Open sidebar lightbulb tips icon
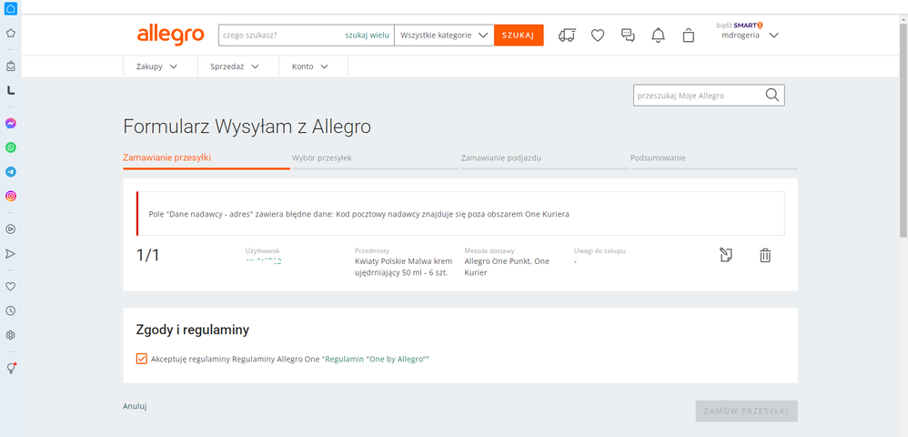This screenshot has height=437, width=908. pyautogui.click(x=10, y=368)
